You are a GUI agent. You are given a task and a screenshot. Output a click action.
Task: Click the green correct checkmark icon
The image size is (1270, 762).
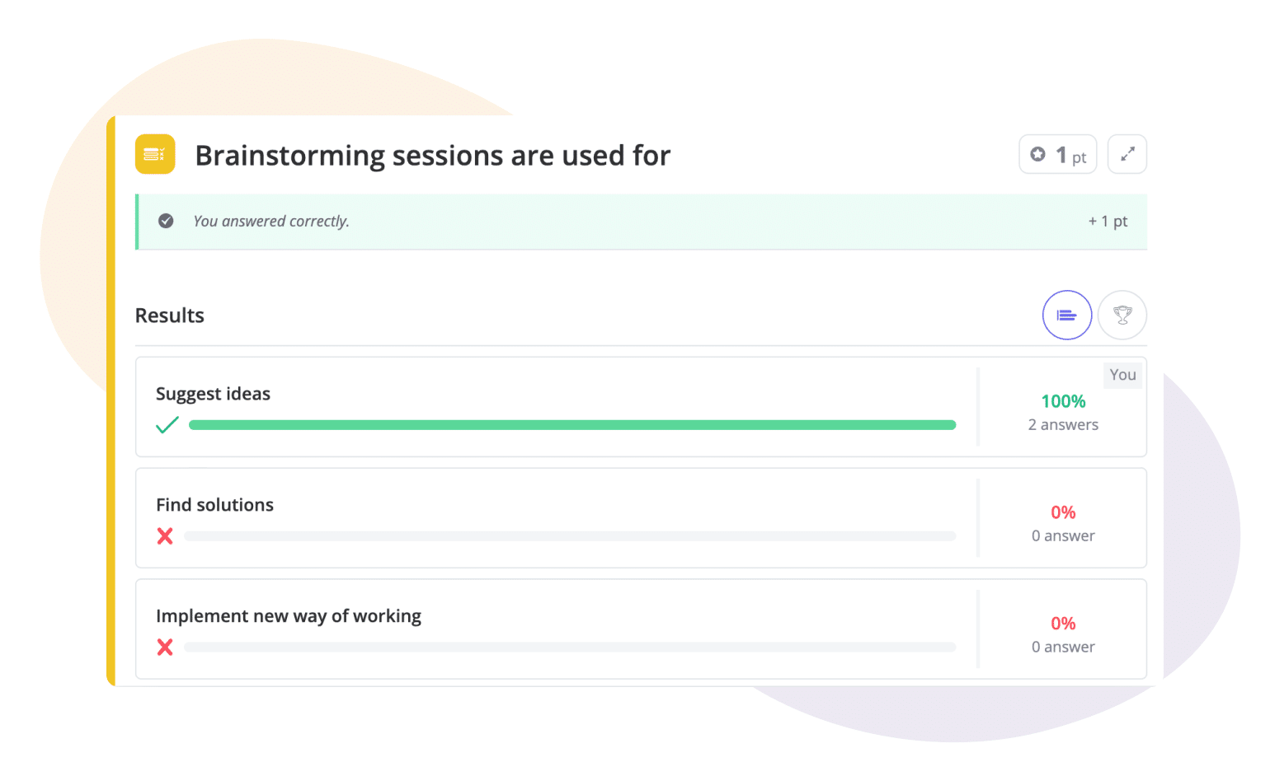coord(167,425)
